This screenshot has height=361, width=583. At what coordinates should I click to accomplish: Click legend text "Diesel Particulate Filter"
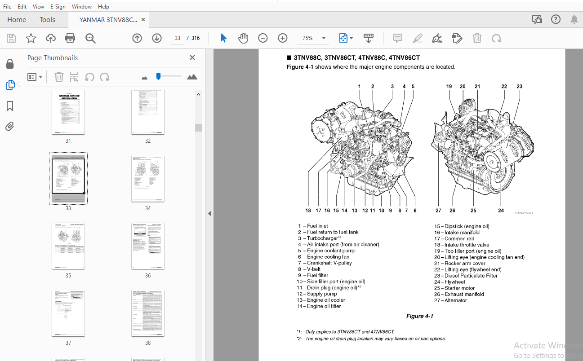471,276
